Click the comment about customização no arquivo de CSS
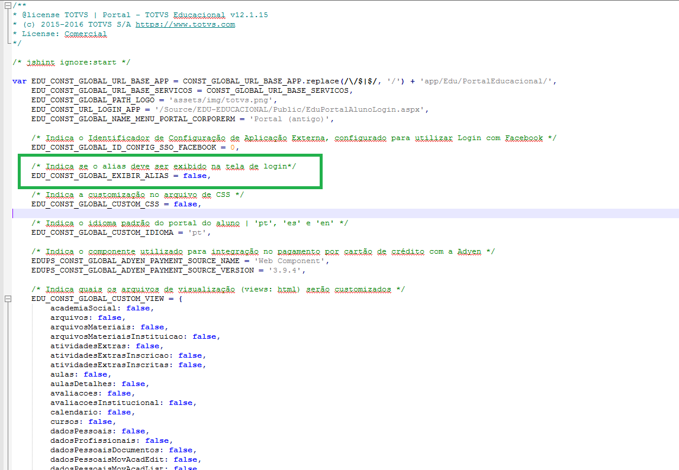 pyautogui.click(x=138, y=195)
